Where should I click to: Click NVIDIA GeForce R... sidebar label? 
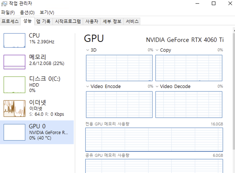48,133
